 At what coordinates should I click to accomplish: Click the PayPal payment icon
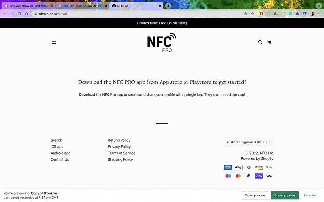248,176
